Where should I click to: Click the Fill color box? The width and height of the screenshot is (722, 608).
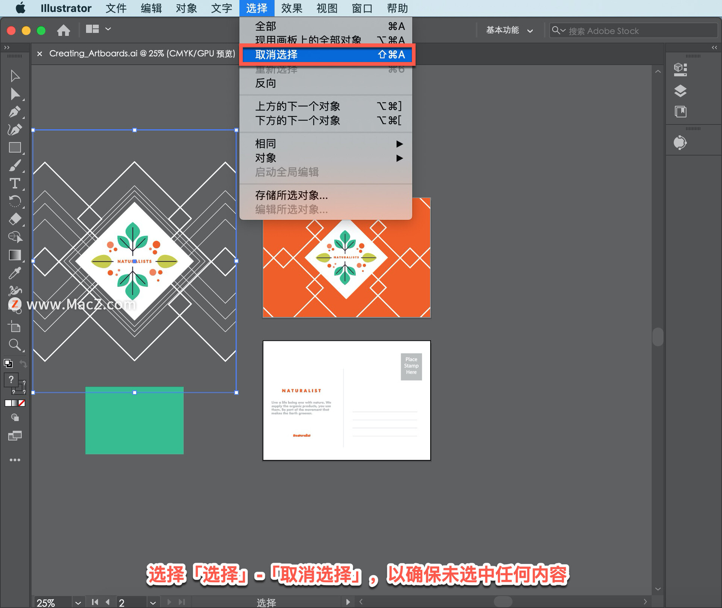click(11, 380)
